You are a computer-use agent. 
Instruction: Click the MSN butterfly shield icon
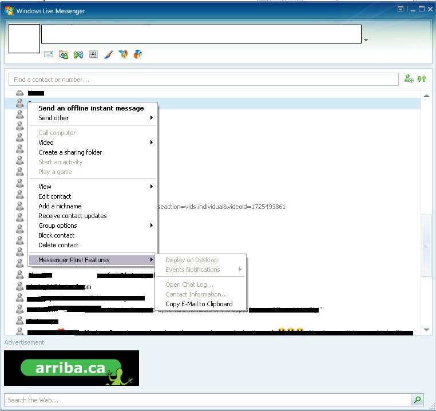click(123, 54)
